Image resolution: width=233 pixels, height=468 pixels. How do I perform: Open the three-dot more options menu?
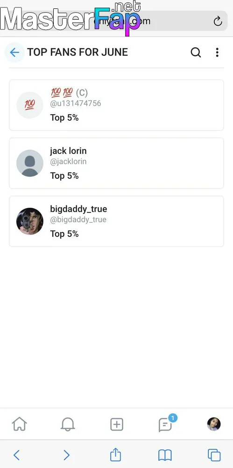[x=217, y=52]
